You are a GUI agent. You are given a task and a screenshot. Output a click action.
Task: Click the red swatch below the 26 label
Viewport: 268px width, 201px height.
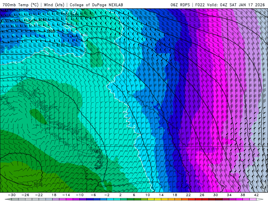tap(205, 199)
